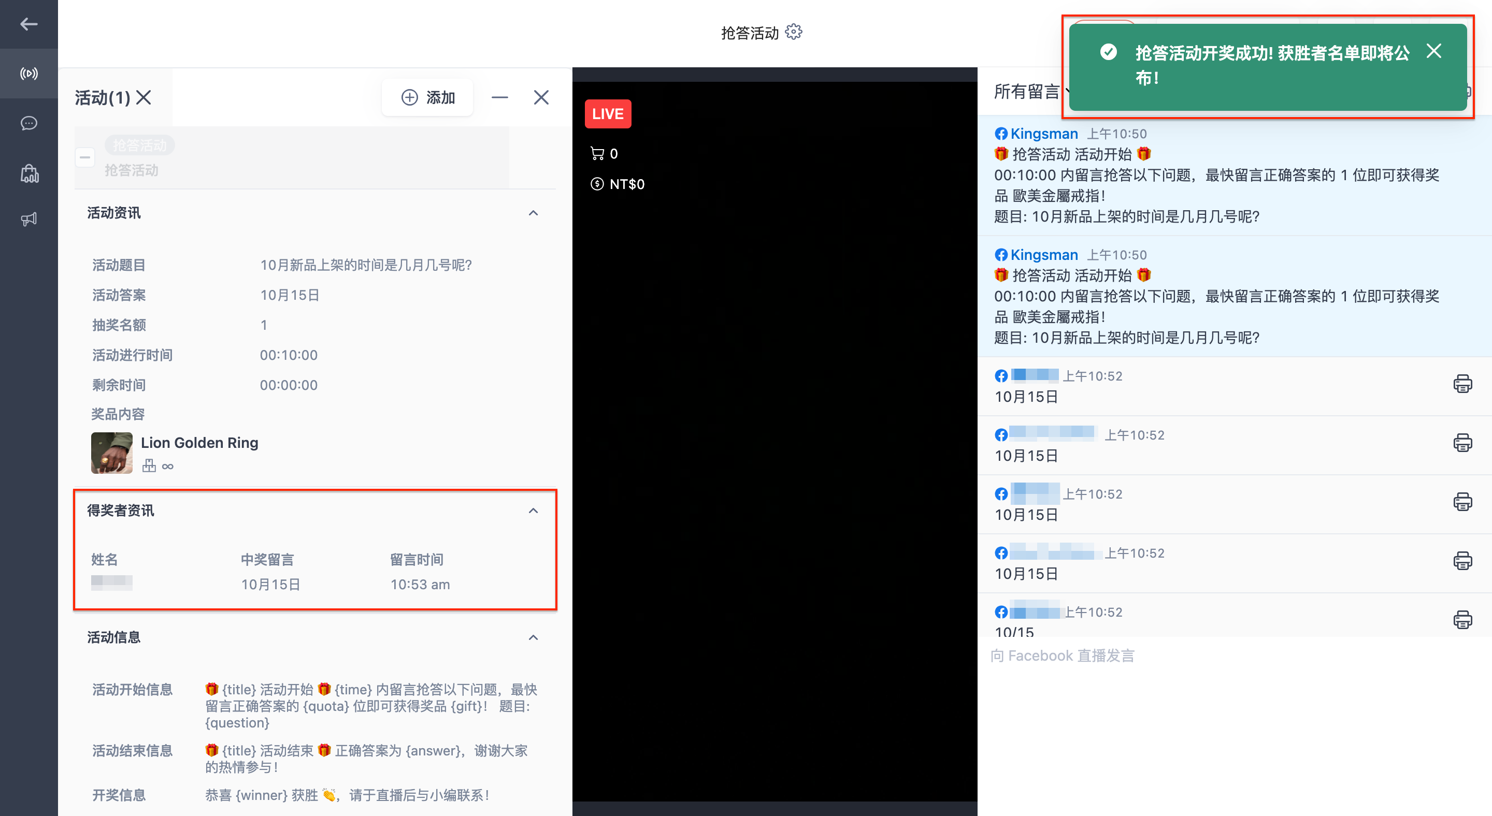Print the third 10:52 comment 10月15日

[1462, 501]
